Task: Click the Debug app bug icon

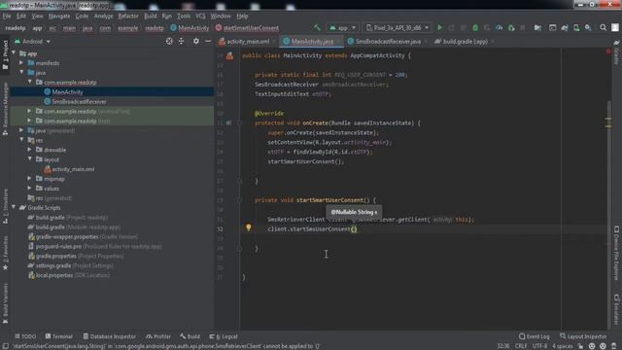Action: click(x=475, y=28)
